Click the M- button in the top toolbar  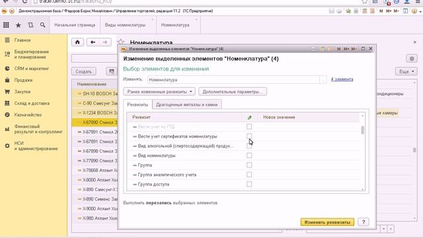click(396, 11)
